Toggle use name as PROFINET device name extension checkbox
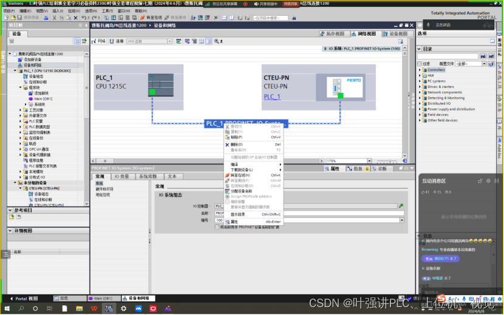This screenshot has height=315, width=504. tap(217, 227)
